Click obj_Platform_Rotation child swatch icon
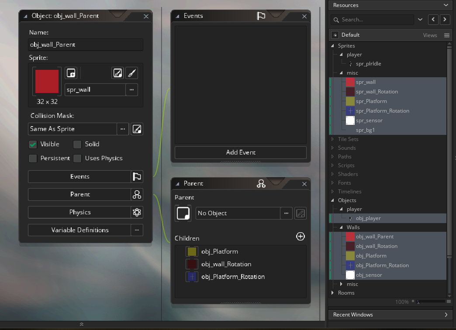 pyautogui.click(x=192, y=276)
